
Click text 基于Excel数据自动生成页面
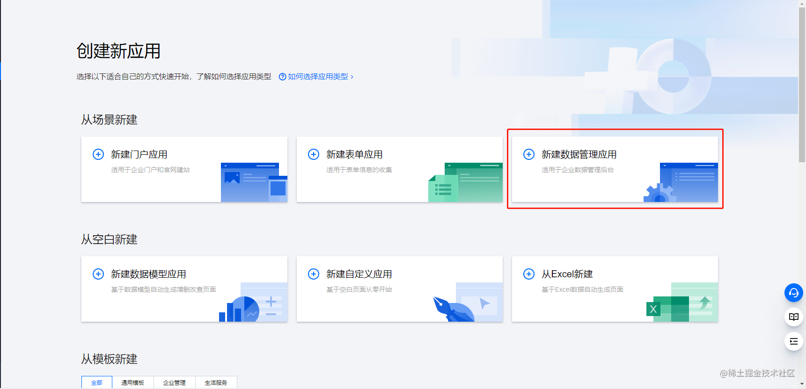pos(582,289)
